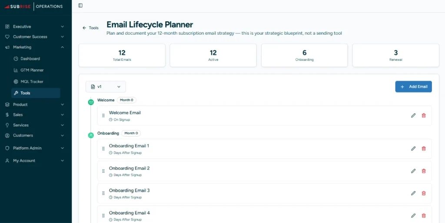The height and width of the screenshot is (223, 445).
Task: Click the Active emails stat card
Action: click(x=213, y=55)
